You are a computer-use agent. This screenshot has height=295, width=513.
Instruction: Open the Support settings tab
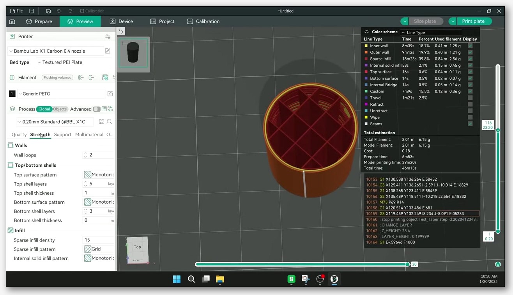point(63,135)
